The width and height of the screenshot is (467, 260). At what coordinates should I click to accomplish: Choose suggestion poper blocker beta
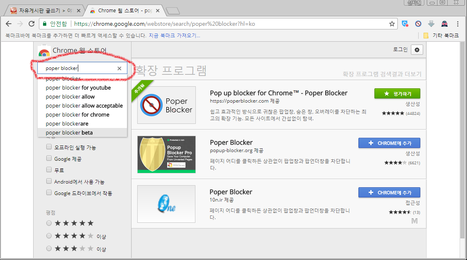[82, 132]
